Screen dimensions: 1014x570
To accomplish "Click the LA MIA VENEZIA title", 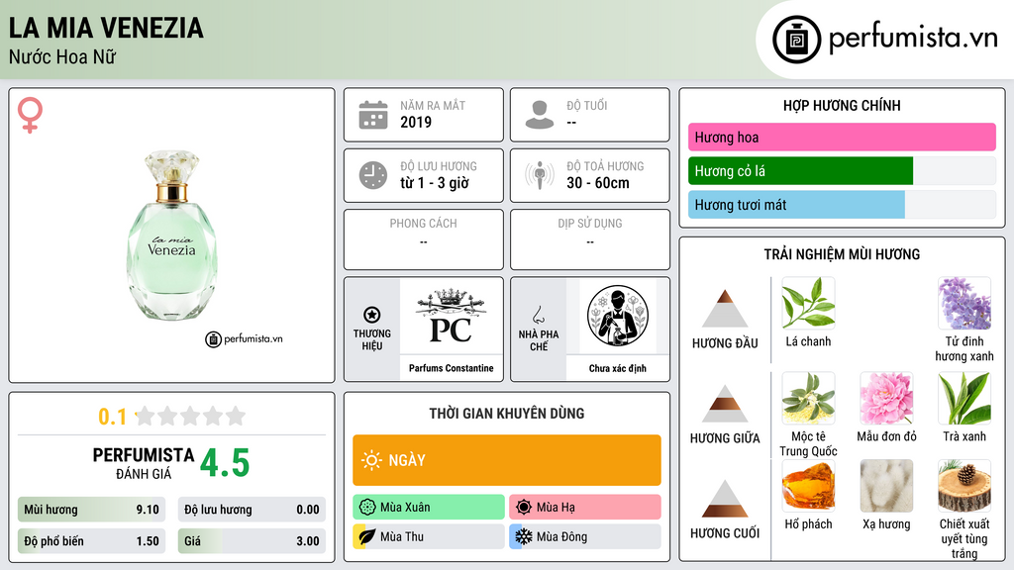I will tap(106, 28).
